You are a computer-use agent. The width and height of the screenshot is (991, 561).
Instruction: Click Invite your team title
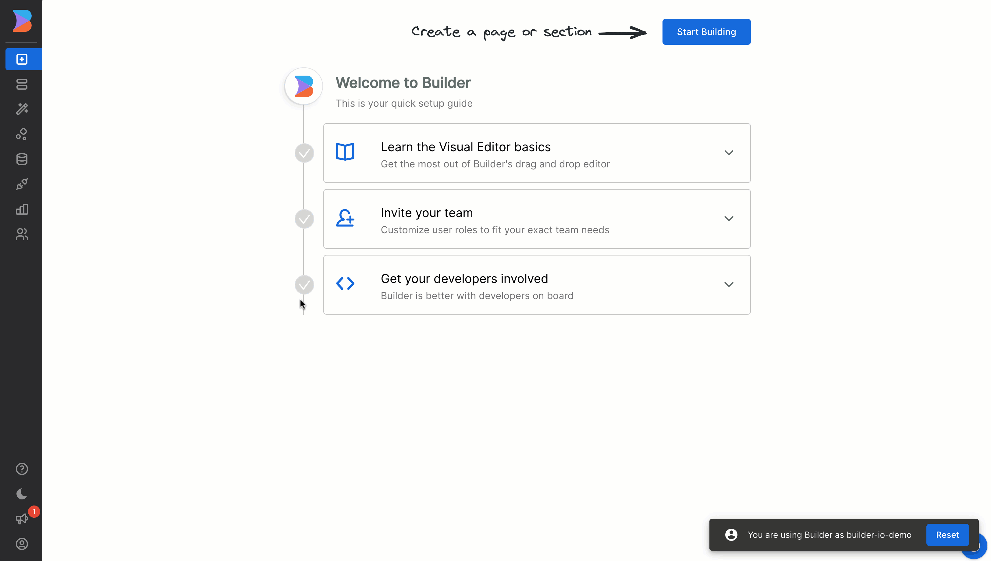[427, 213]
